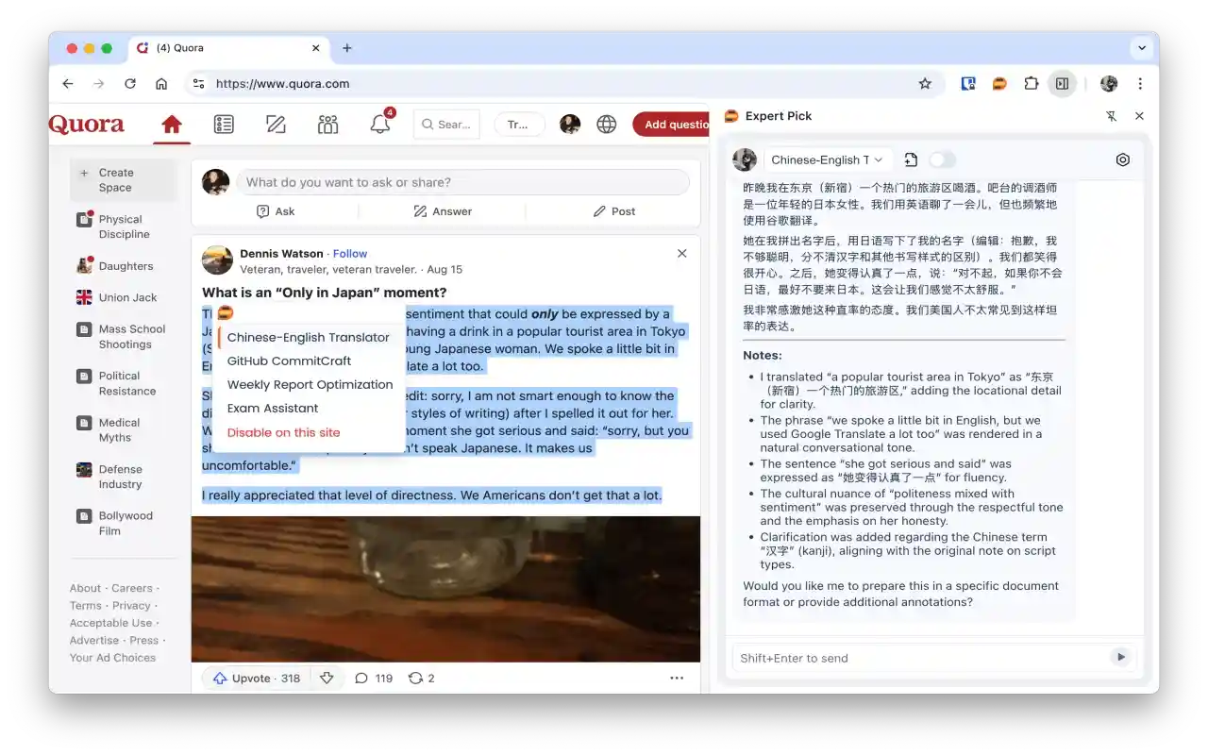
Task: Open the Spaces people icon
Action: (x=327, y=125)
